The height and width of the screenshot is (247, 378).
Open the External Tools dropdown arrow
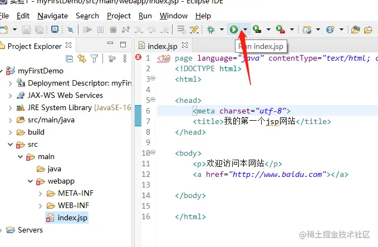tap(292, 29)
